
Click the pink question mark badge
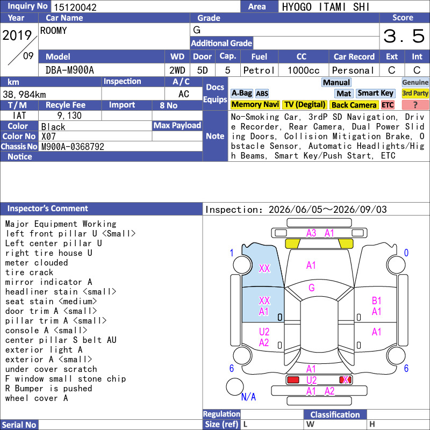415,105
